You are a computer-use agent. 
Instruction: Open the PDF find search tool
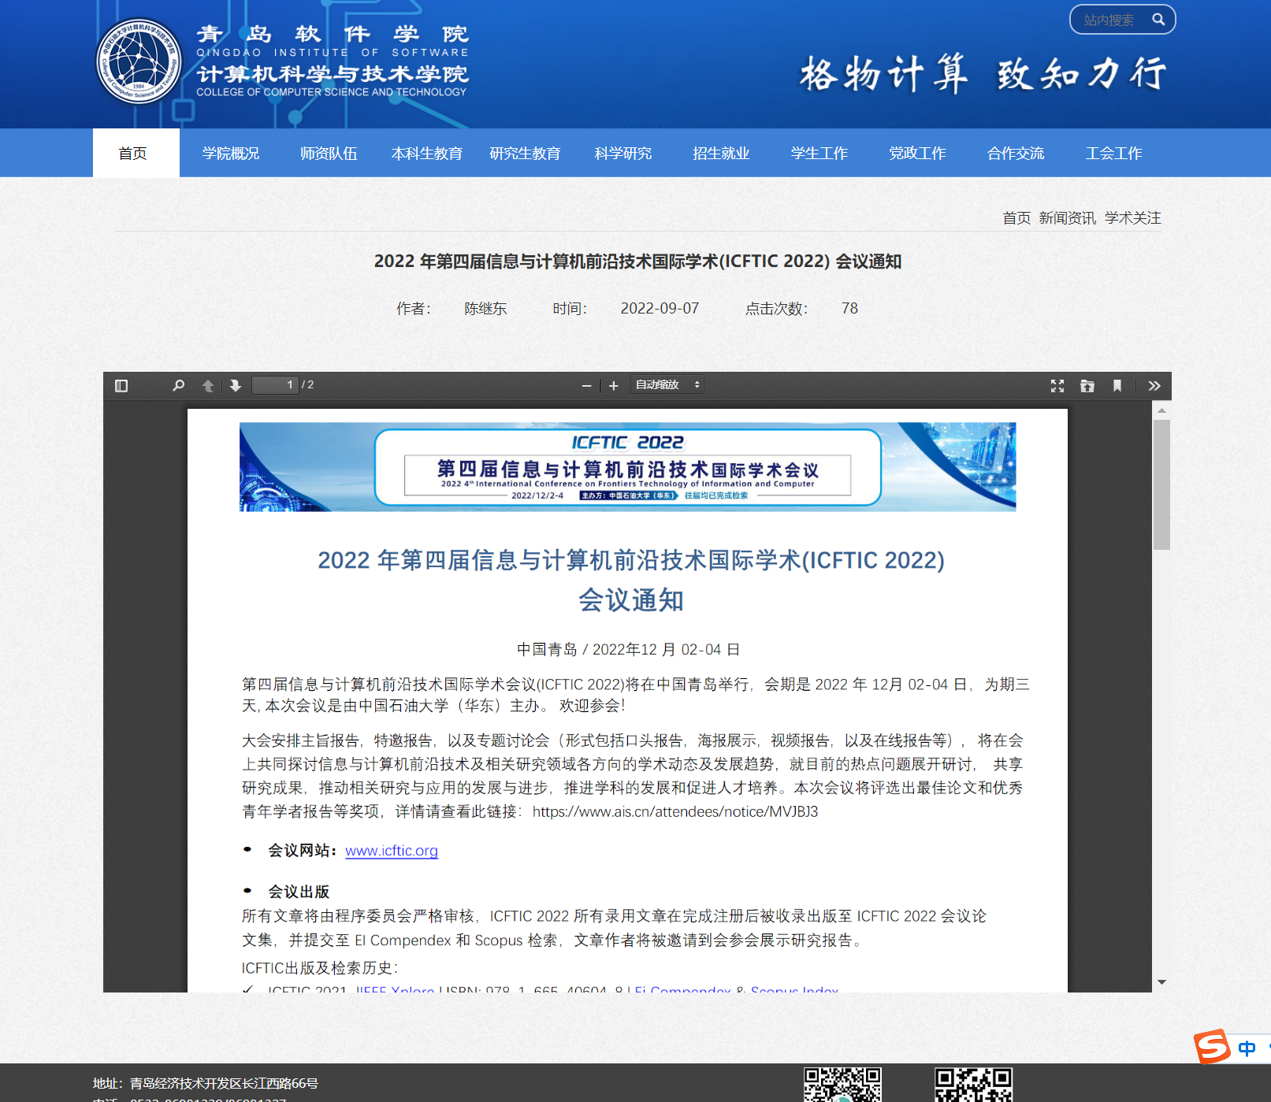pos(179,386)
